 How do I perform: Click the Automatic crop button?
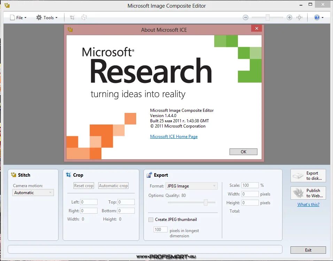pyautogui.click(x=114, y=185)
